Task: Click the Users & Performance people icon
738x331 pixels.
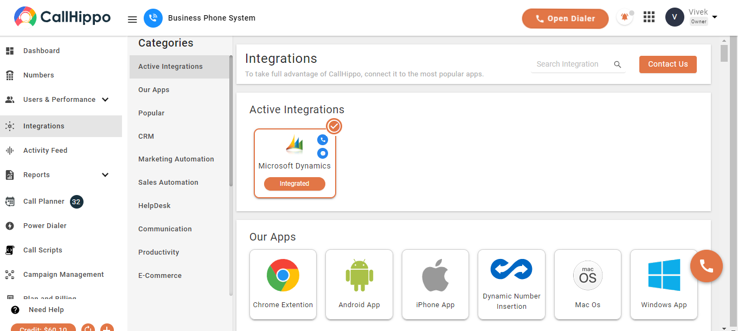Action: tap(10, 100)
